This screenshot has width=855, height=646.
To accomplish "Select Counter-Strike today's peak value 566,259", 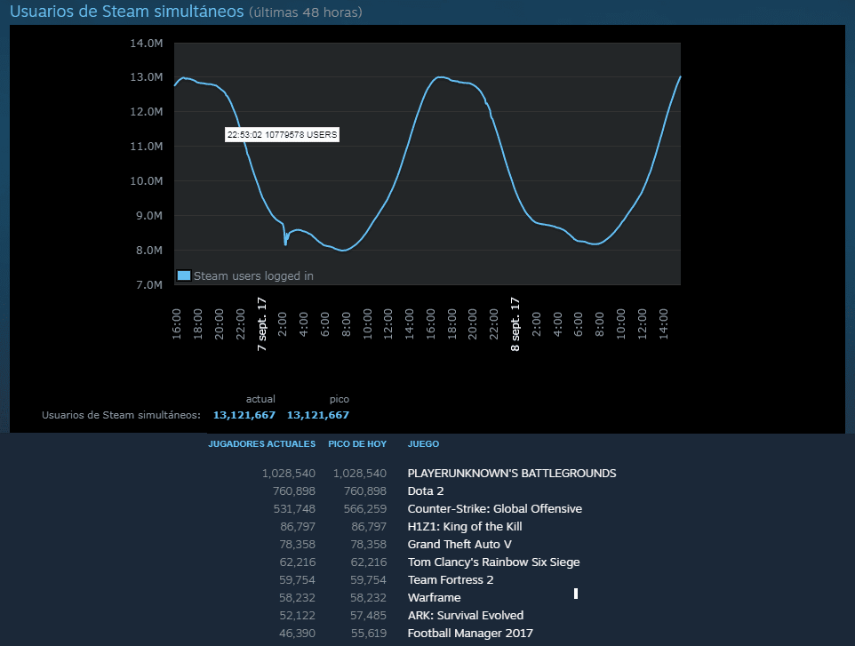I will pos(365,508).
